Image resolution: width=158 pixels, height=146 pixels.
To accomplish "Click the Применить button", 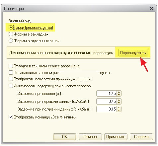I will (x=116, y=137).
